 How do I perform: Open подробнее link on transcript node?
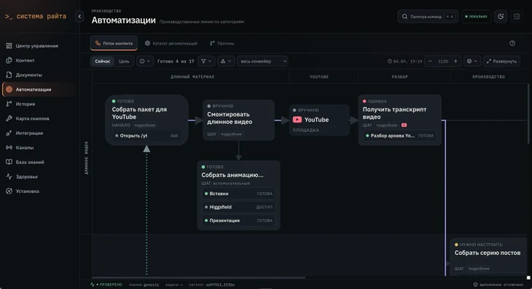point(386,125)
